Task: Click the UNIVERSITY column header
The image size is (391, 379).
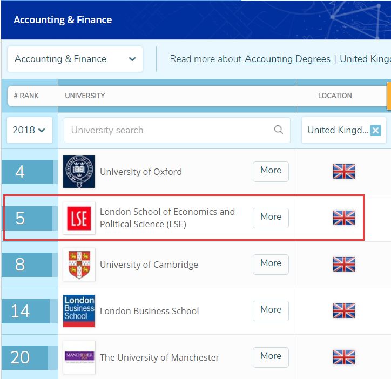Action: 85,96
